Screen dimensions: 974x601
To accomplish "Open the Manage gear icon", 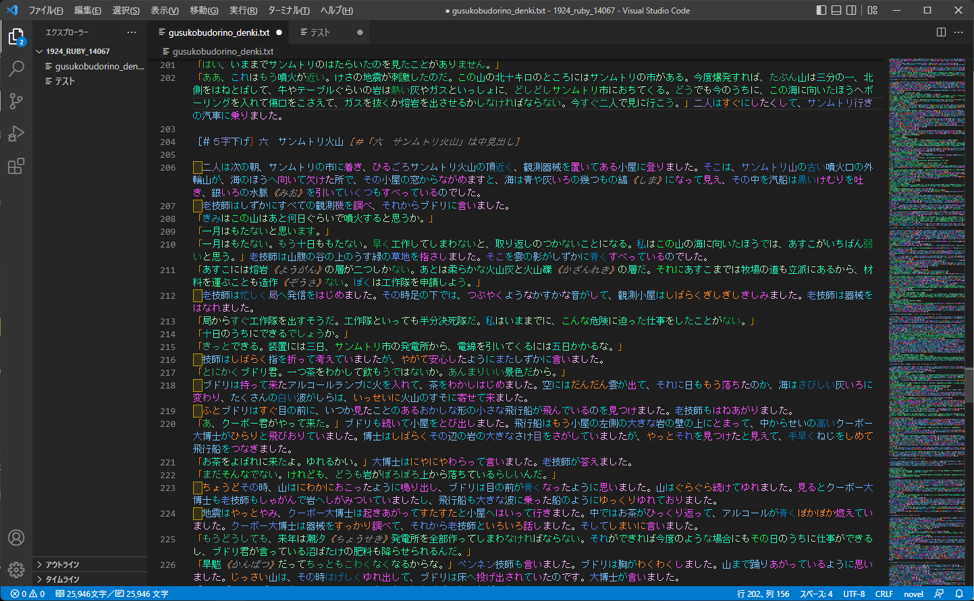I will point(16,569).
